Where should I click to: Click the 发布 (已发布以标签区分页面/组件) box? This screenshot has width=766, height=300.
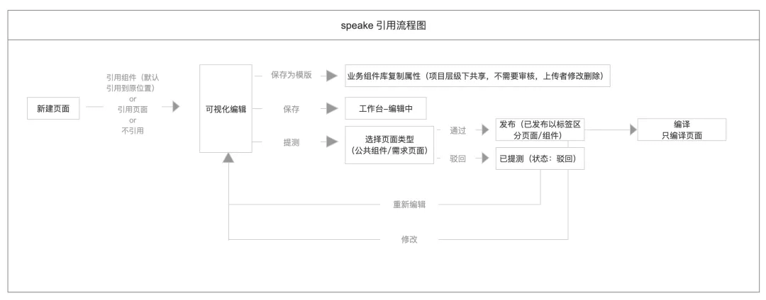tap(540, 129)
